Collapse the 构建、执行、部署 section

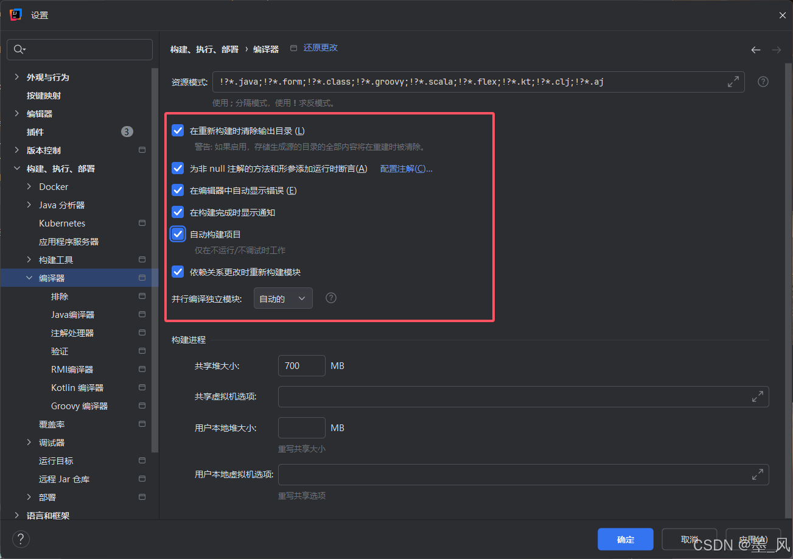(x=16, y=168)
